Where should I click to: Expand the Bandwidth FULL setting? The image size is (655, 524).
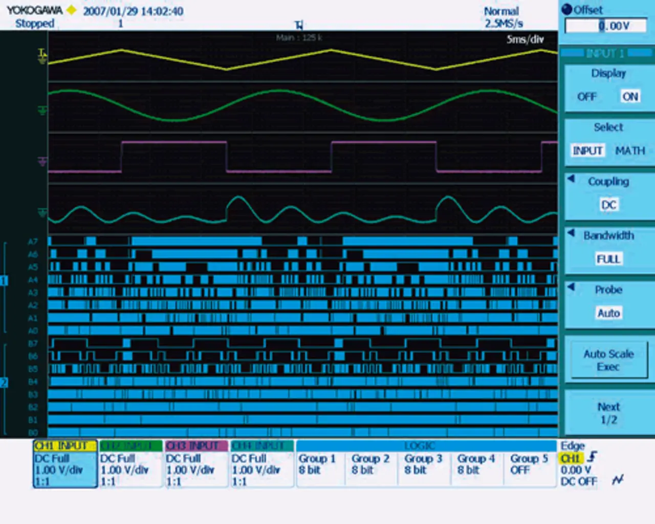pos(608,259)
